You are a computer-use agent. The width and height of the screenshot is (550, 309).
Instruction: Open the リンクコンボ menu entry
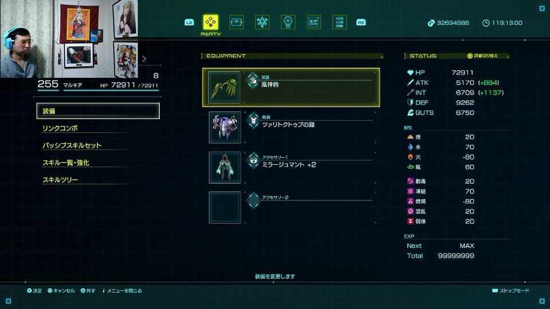[60, 128]
